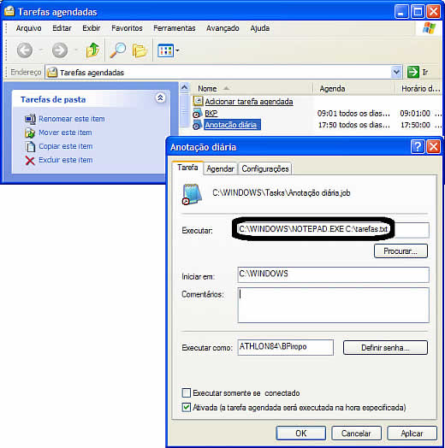Click into the Comentários text box
The height and width of the screenshot is (448, 445).
click(x=333, y=305)
